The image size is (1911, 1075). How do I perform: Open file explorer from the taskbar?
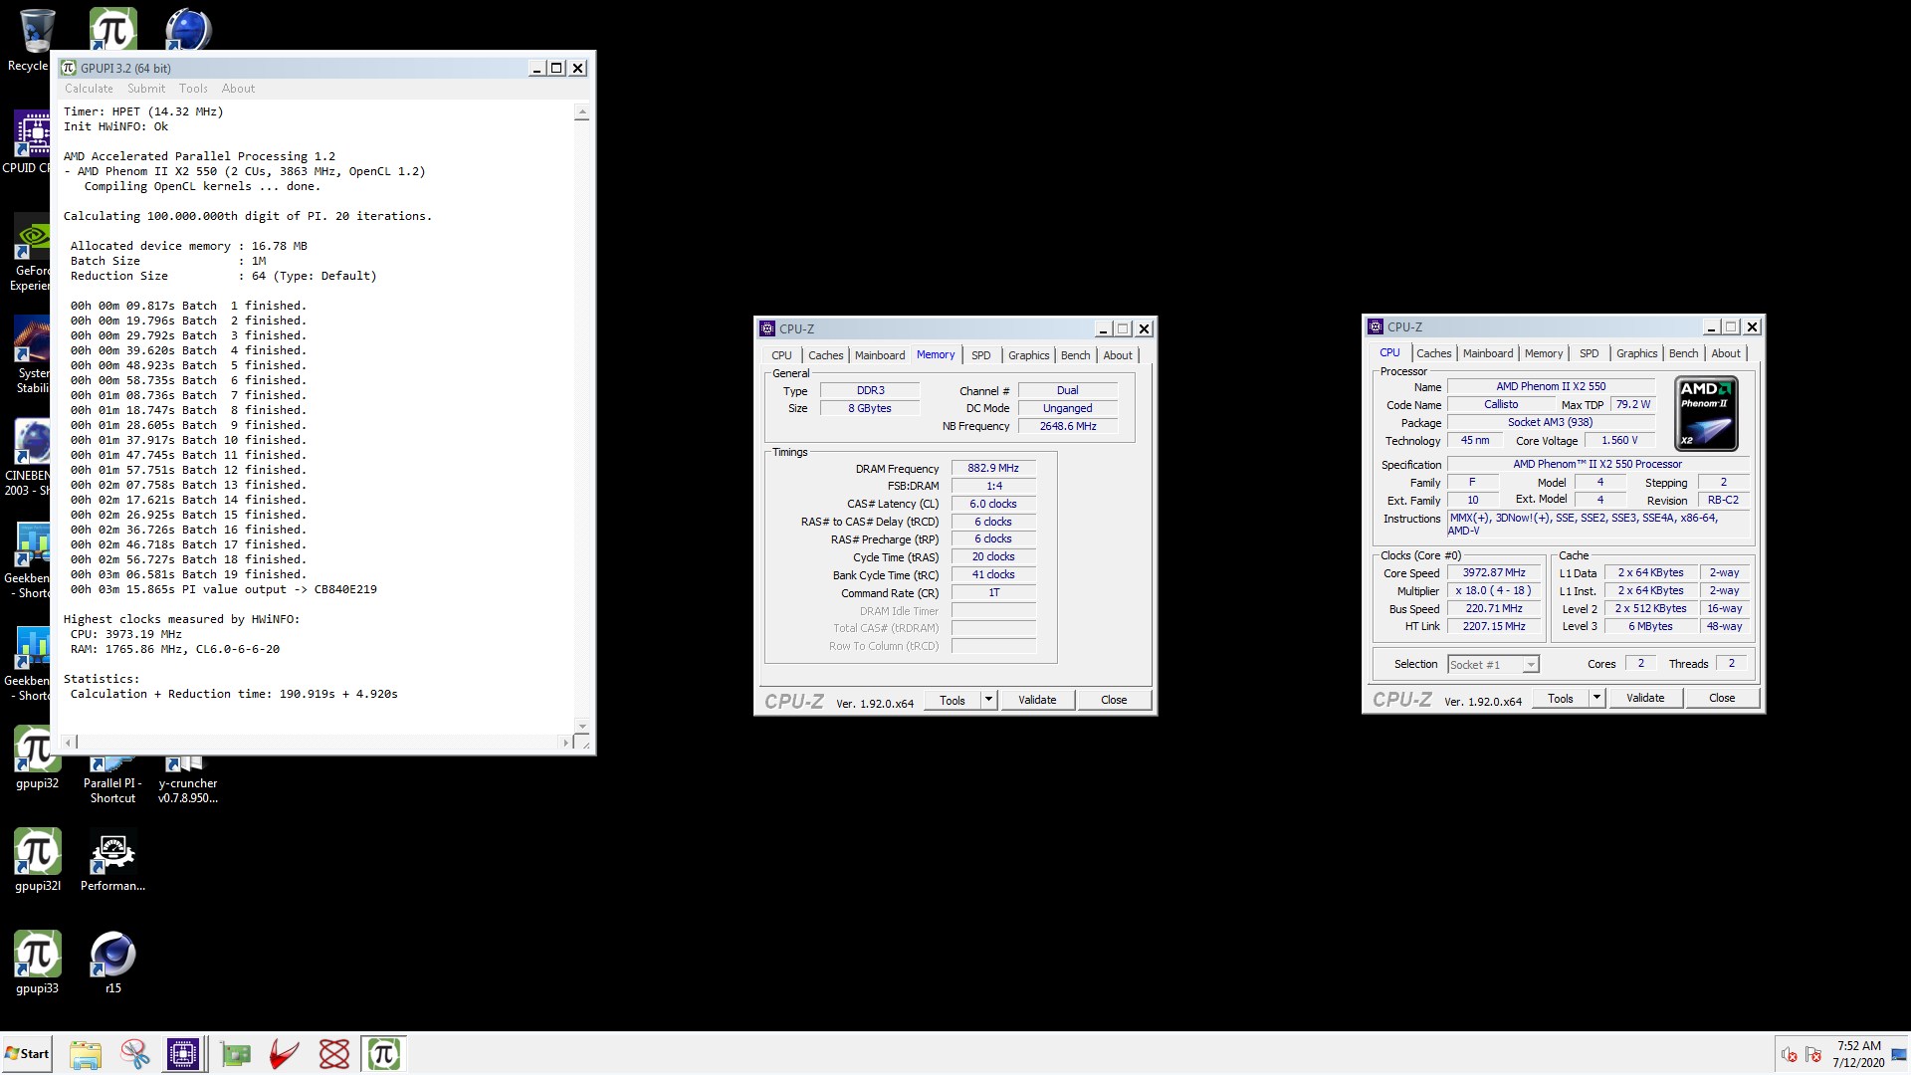[x=86, y=1054]
